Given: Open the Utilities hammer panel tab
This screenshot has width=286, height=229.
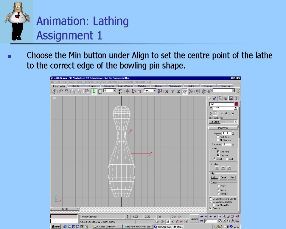Looking at the screenshot, I should pyautogui.click(x=236, y=98).
